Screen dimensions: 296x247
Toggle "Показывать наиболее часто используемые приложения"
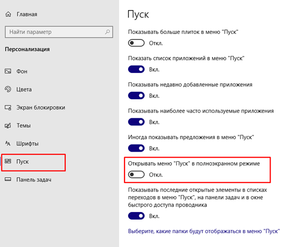click(137, 122)
